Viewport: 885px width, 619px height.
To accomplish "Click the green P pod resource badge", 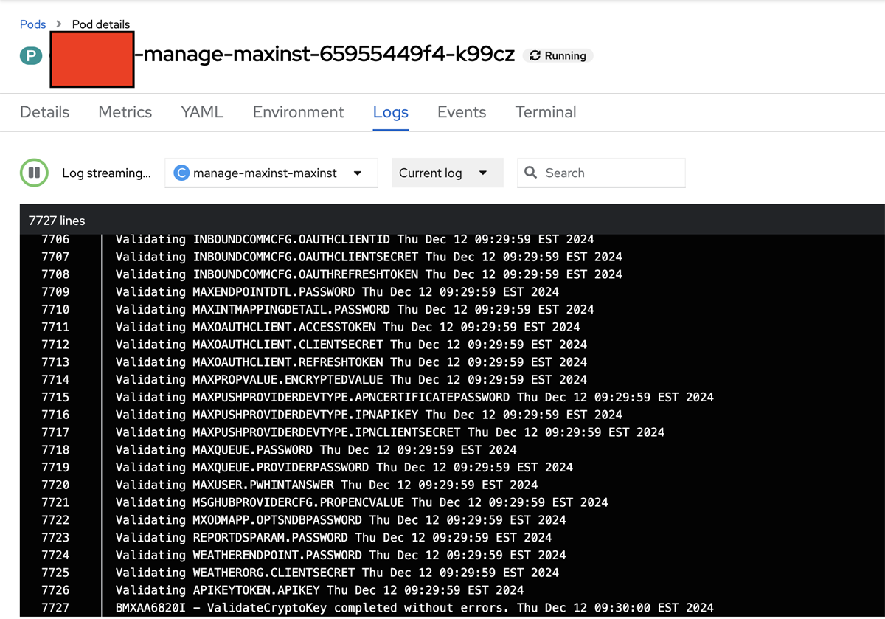I will 31,55.
